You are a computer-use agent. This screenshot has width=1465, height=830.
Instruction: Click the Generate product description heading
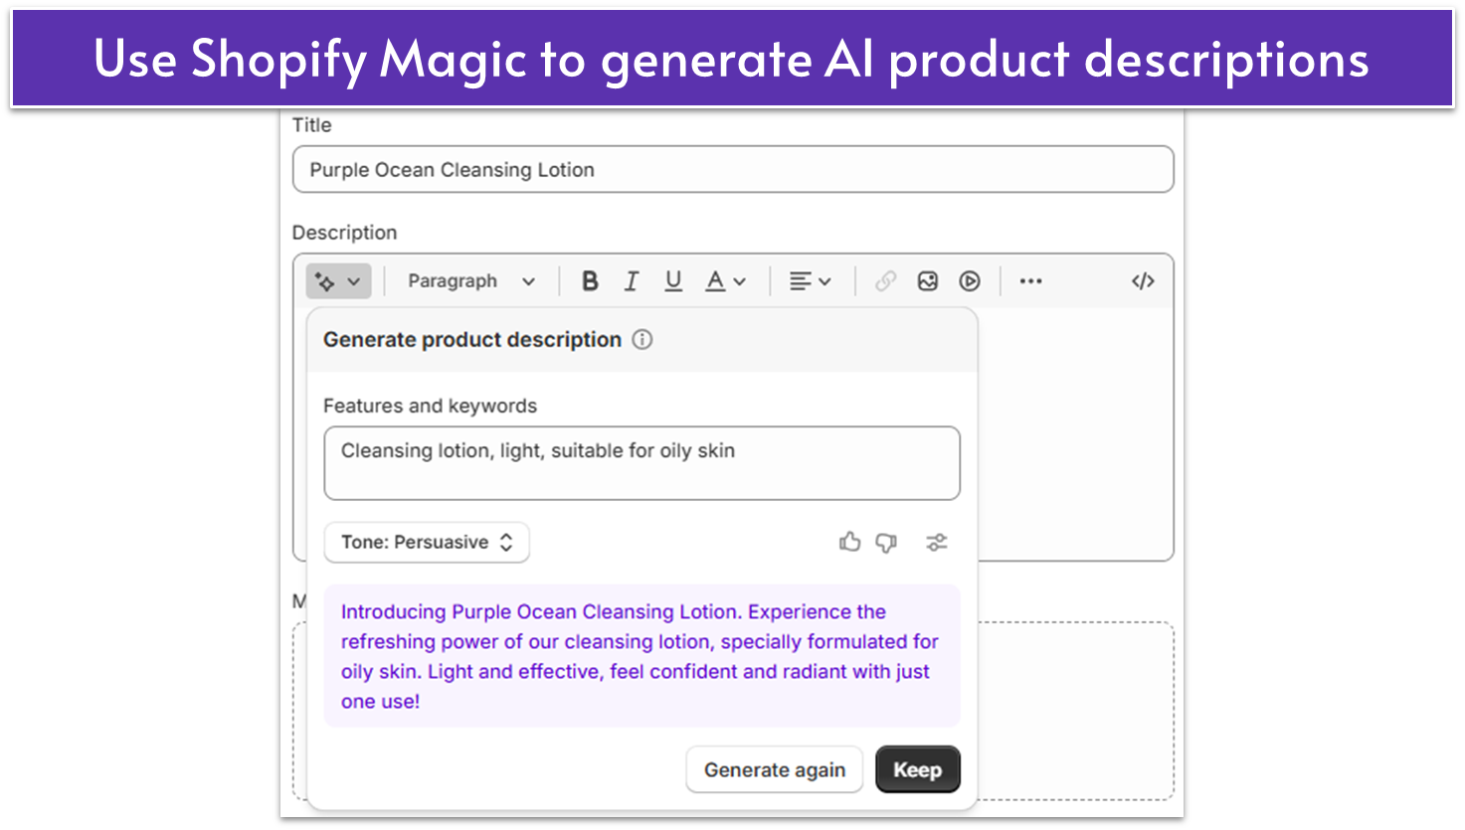click(472, 339)
